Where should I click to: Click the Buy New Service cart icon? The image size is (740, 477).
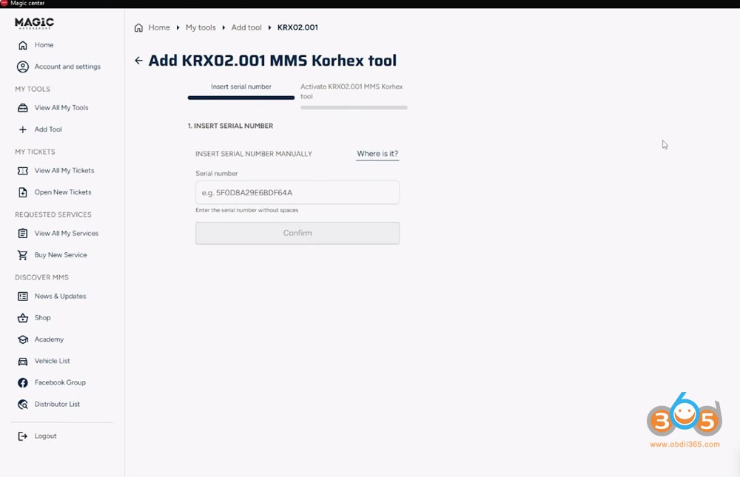coord(23,255)
